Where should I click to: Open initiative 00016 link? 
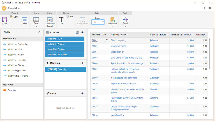[x=95, y=115]
